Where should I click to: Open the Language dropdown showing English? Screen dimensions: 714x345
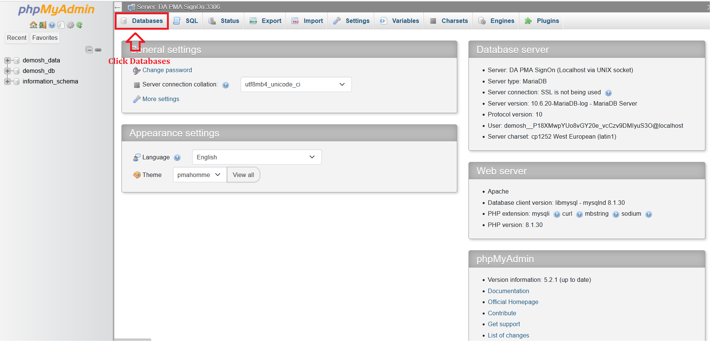(x=257, y=157)
